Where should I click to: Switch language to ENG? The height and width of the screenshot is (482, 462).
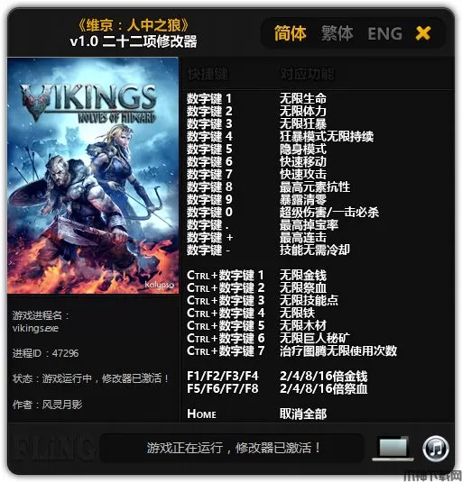[x=385, y=33]
